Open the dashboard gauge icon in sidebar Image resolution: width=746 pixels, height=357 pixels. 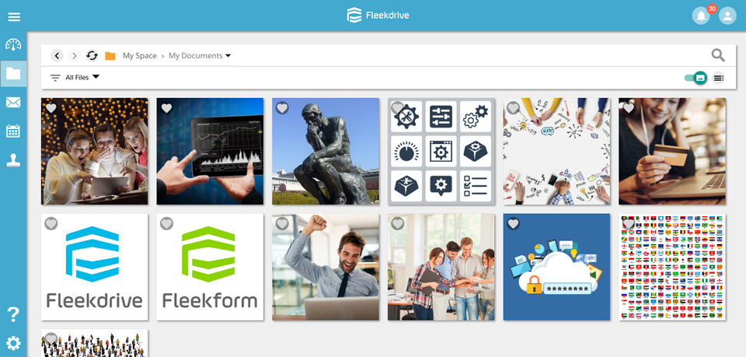tap(13, 45)
